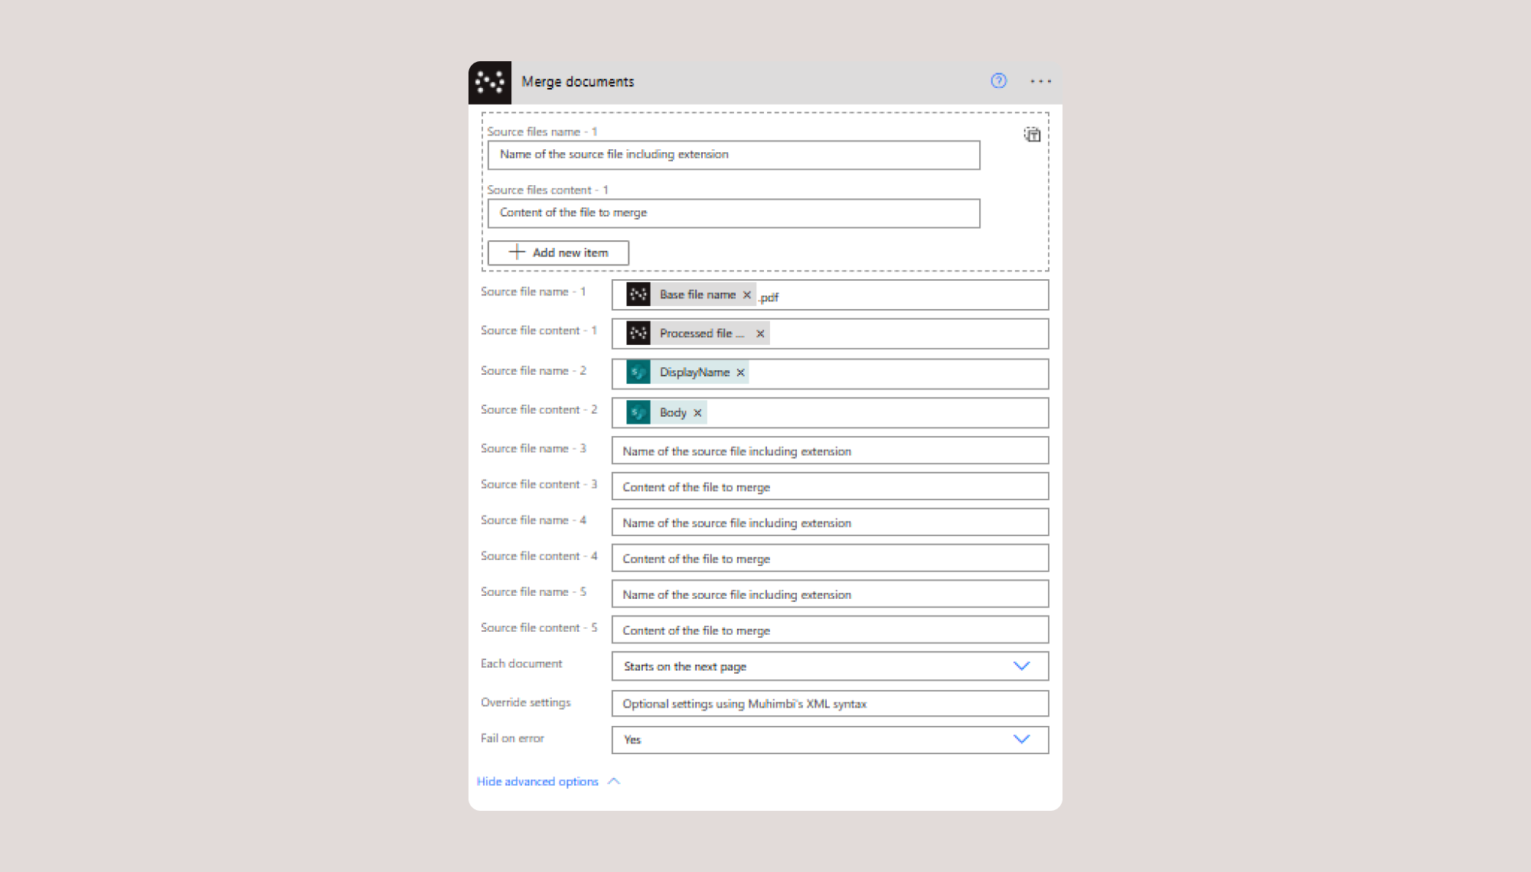Remove the Base file name token
Image resolution: width=1531 pixels, height=872 pixels.
(747, 294)
